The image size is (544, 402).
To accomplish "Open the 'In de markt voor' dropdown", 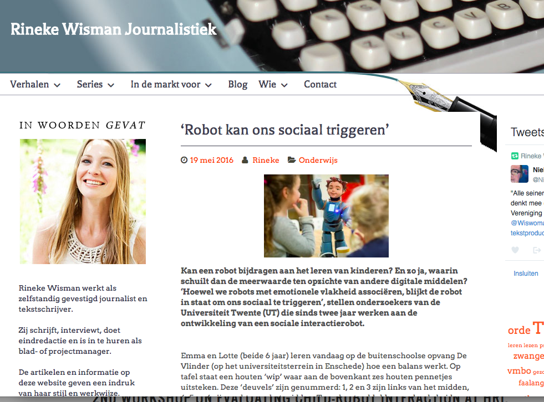I will tap(171, 85).
